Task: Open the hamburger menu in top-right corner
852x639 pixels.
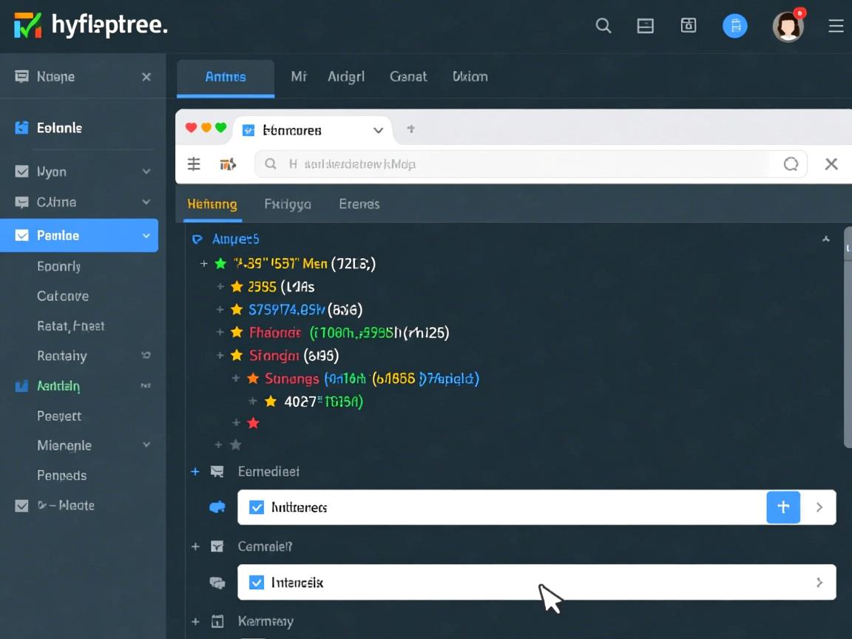Action: coord(836,27)
